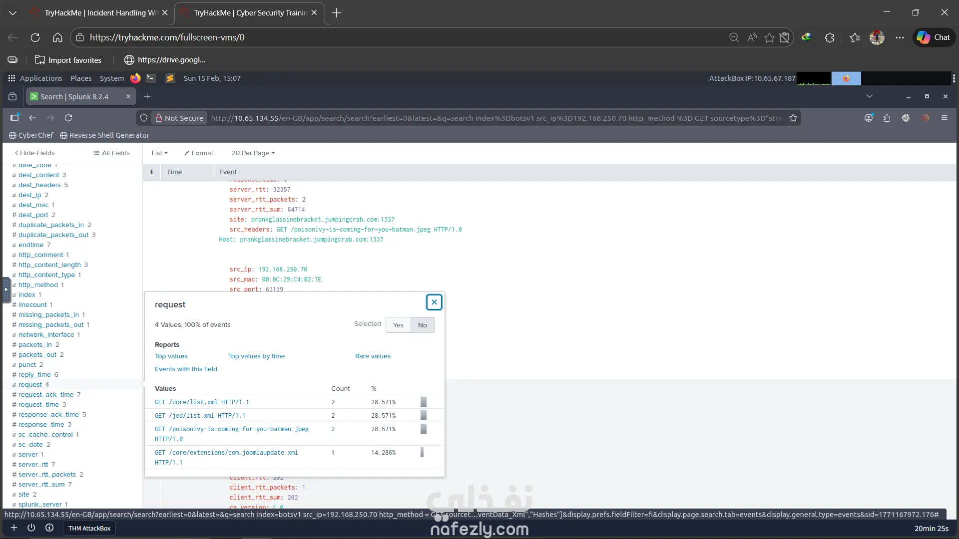Open the List view dropdown
This screenshot has height=539, width=959.
coord(160,153)
